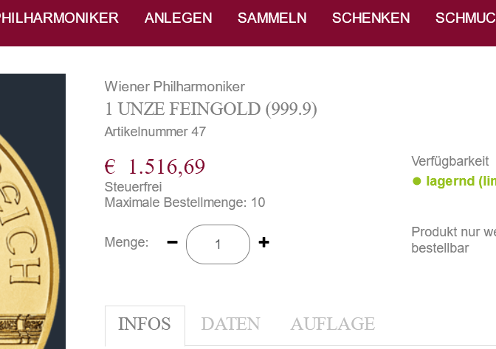496x349 pixels.
Task: Open the Anlegen menu
Action: pyautogui.click(x=178, y=18)
